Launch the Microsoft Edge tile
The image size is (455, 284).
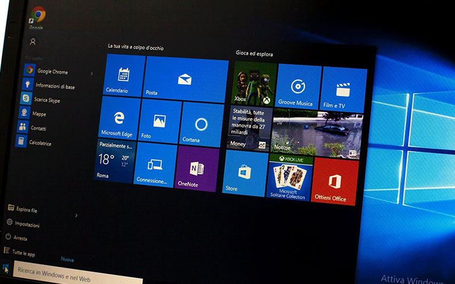[119, 119]
